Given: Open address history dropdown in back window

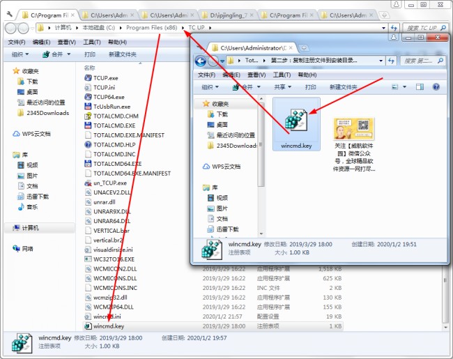Looking at the screenshot, I should point(384,28).
